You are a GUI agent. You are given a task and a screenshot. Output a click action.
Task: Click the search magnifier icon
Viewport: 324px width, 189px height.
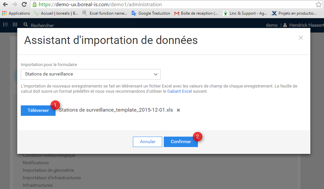(26, 25)
